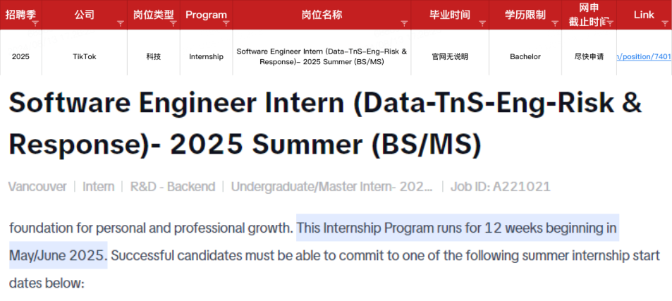Open filter icon on 学历限制 column
Screen dimensions: 672x301
pyautogui.click(x=555, y=23)
